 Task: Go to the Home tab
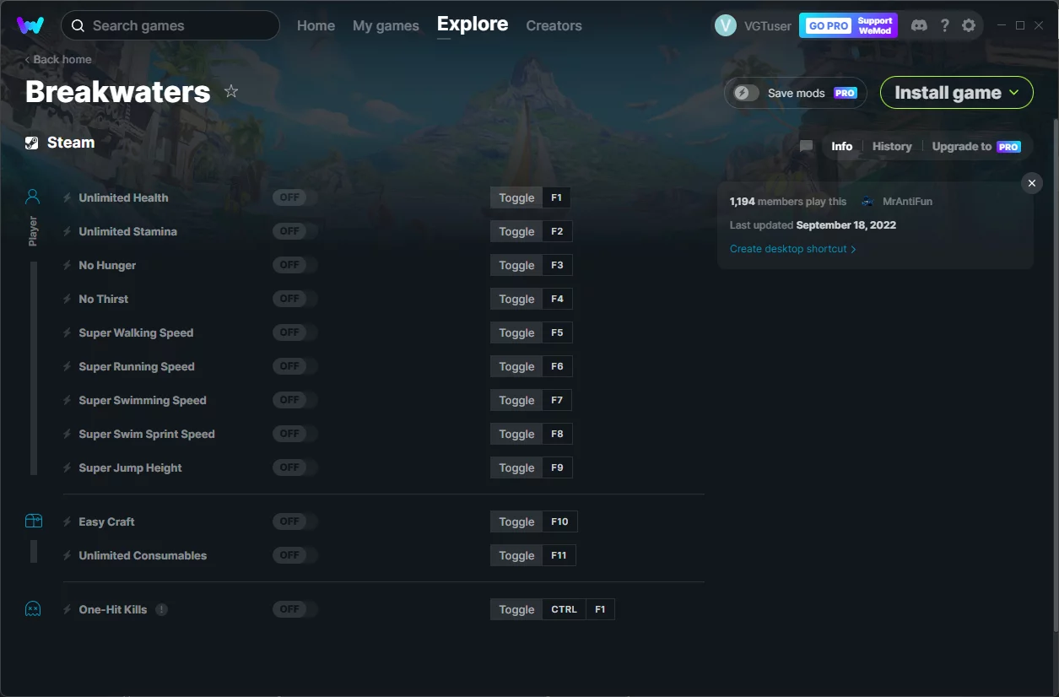point(316,25)
